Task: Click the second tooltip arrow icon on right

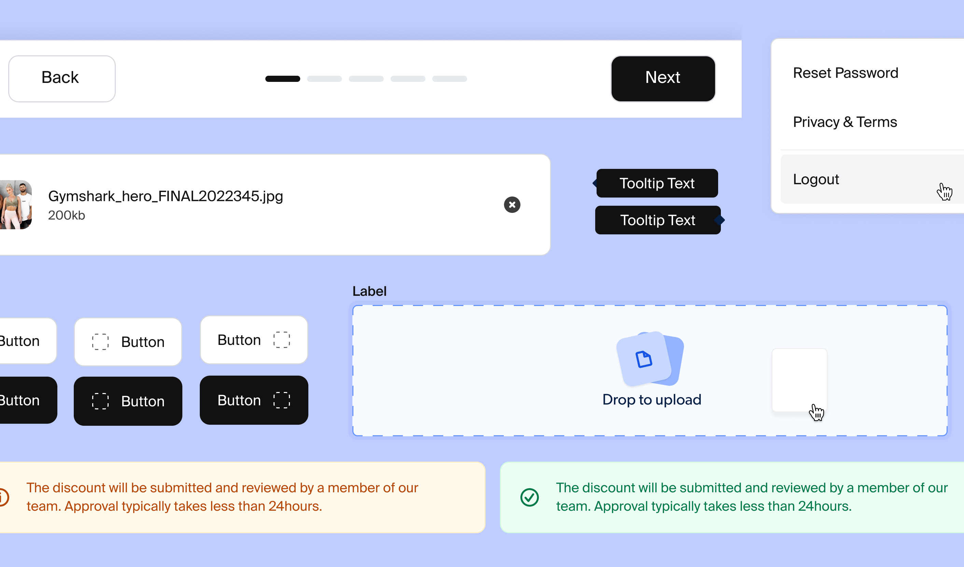Action: [x=721, y=219]
